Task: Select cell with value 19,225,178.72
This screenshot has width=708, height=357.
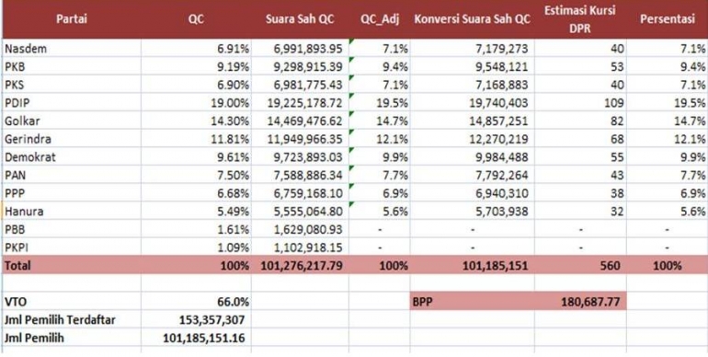Action: [300, 102]
